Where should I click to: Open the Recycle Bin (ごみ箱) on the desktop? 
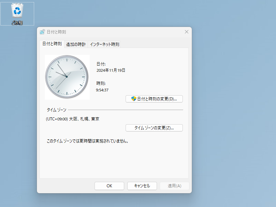tap(17, 11)
